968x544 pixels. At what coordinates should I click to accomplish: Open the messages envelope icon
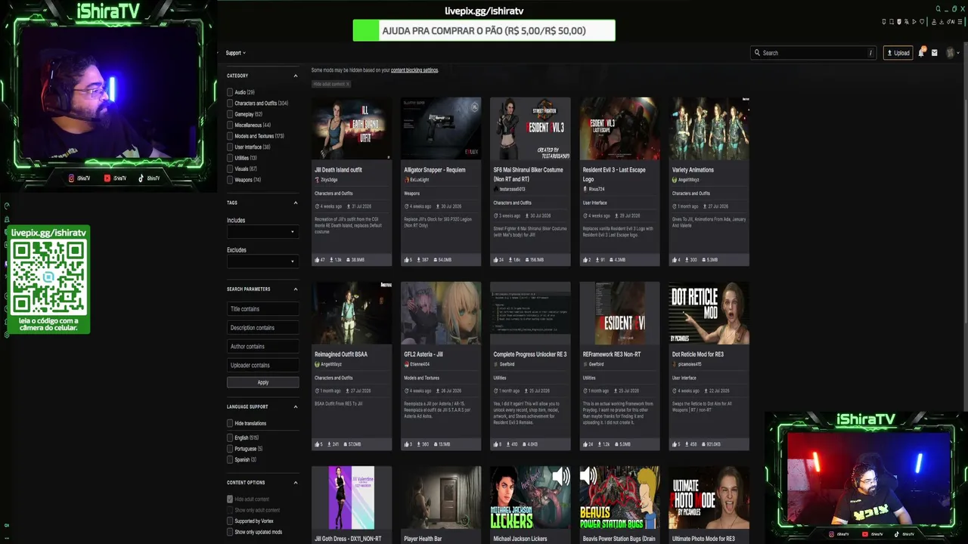pyautogui.click(x=935, y=53)
